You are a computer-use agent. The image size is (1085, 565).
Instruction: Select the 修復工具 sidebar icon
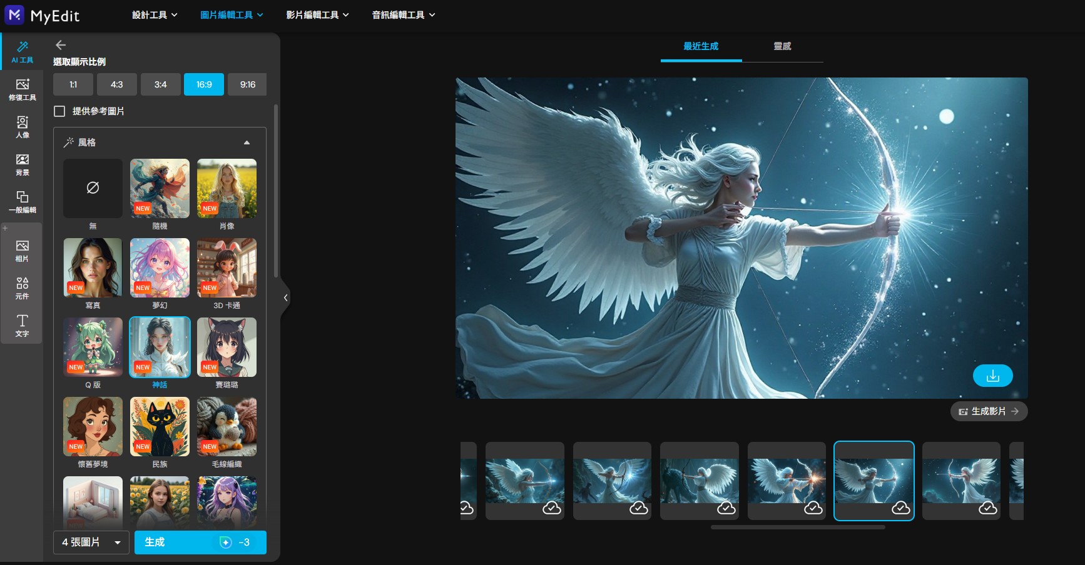pyautogui.click(x=22, y=89)
